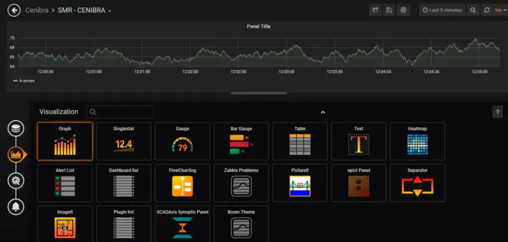Select the Graph visualization
The image size is (508, 242).
[x=65, y=141]
